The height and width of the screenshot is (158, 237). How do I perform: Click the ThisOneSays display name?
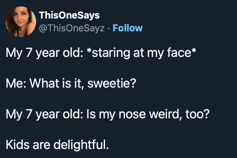click(69, 15)
